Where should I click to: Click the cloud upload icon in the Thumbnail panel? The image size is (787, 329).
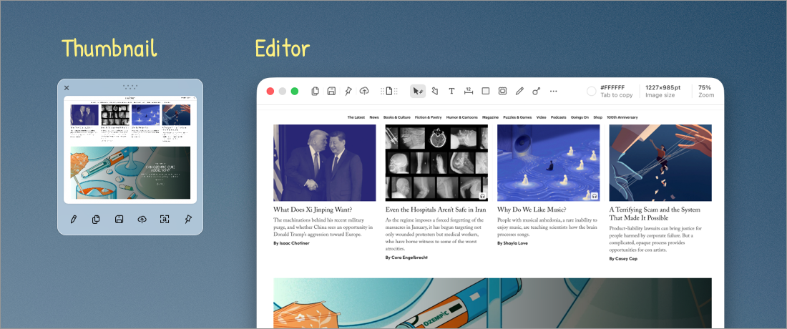tap(142, 219)
